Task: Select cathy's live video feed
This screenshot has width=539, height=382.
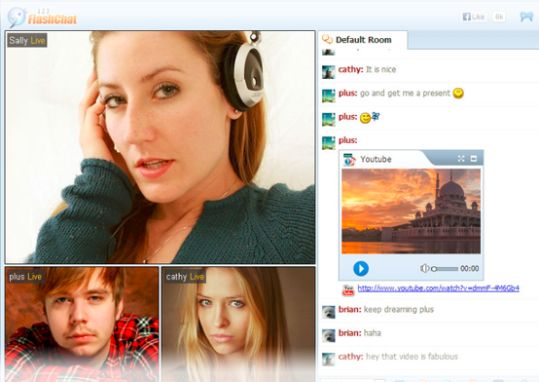Action: (x=238, y=324)
